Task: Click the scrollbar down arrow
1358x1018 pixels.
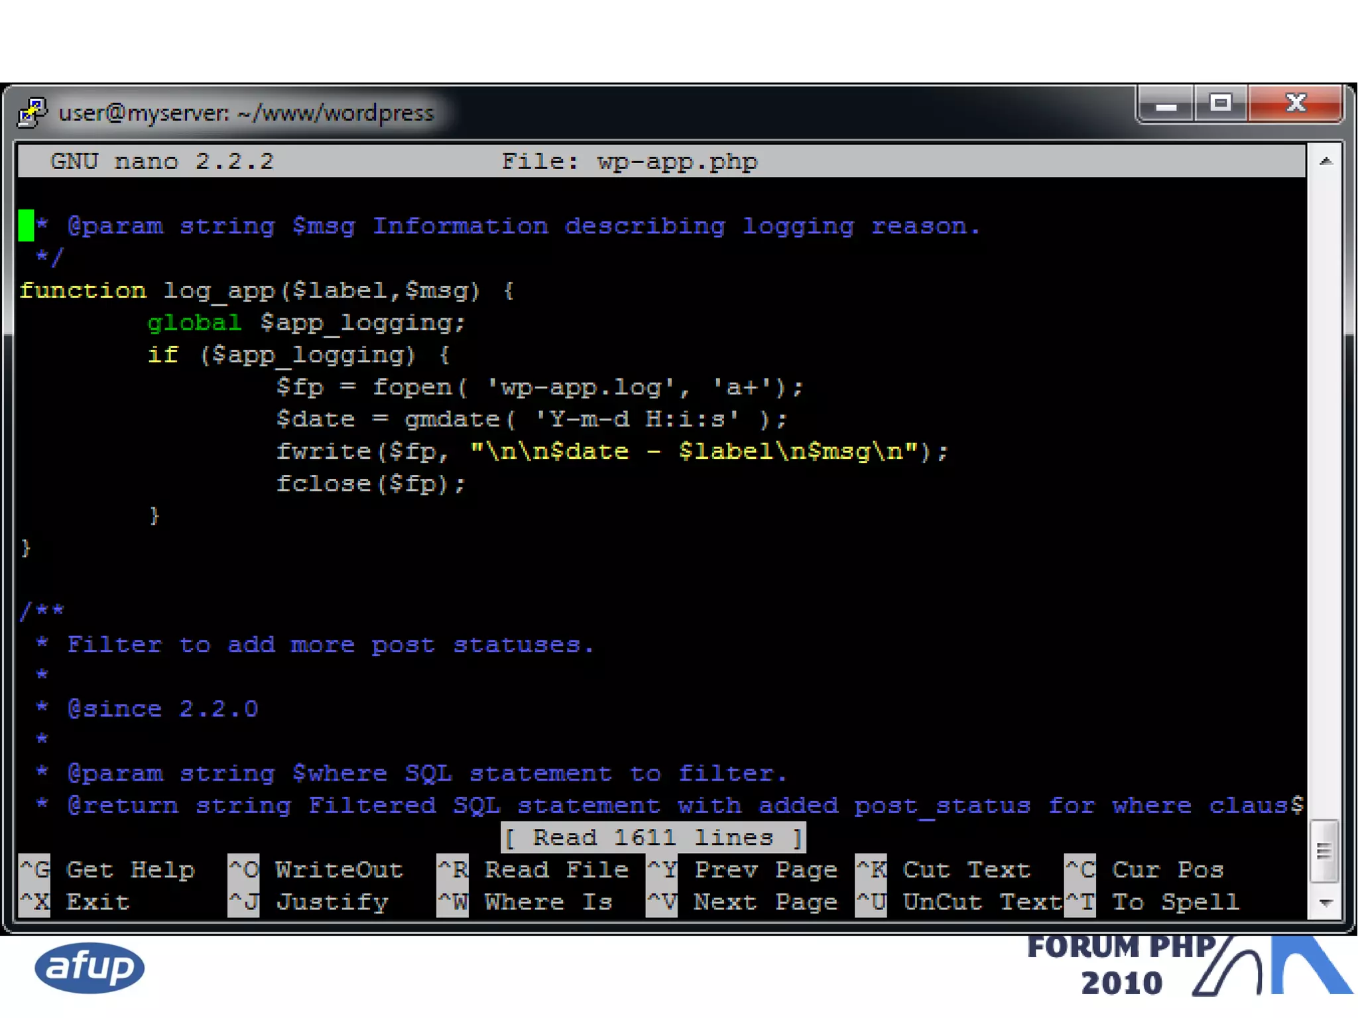Action: 1326,903
